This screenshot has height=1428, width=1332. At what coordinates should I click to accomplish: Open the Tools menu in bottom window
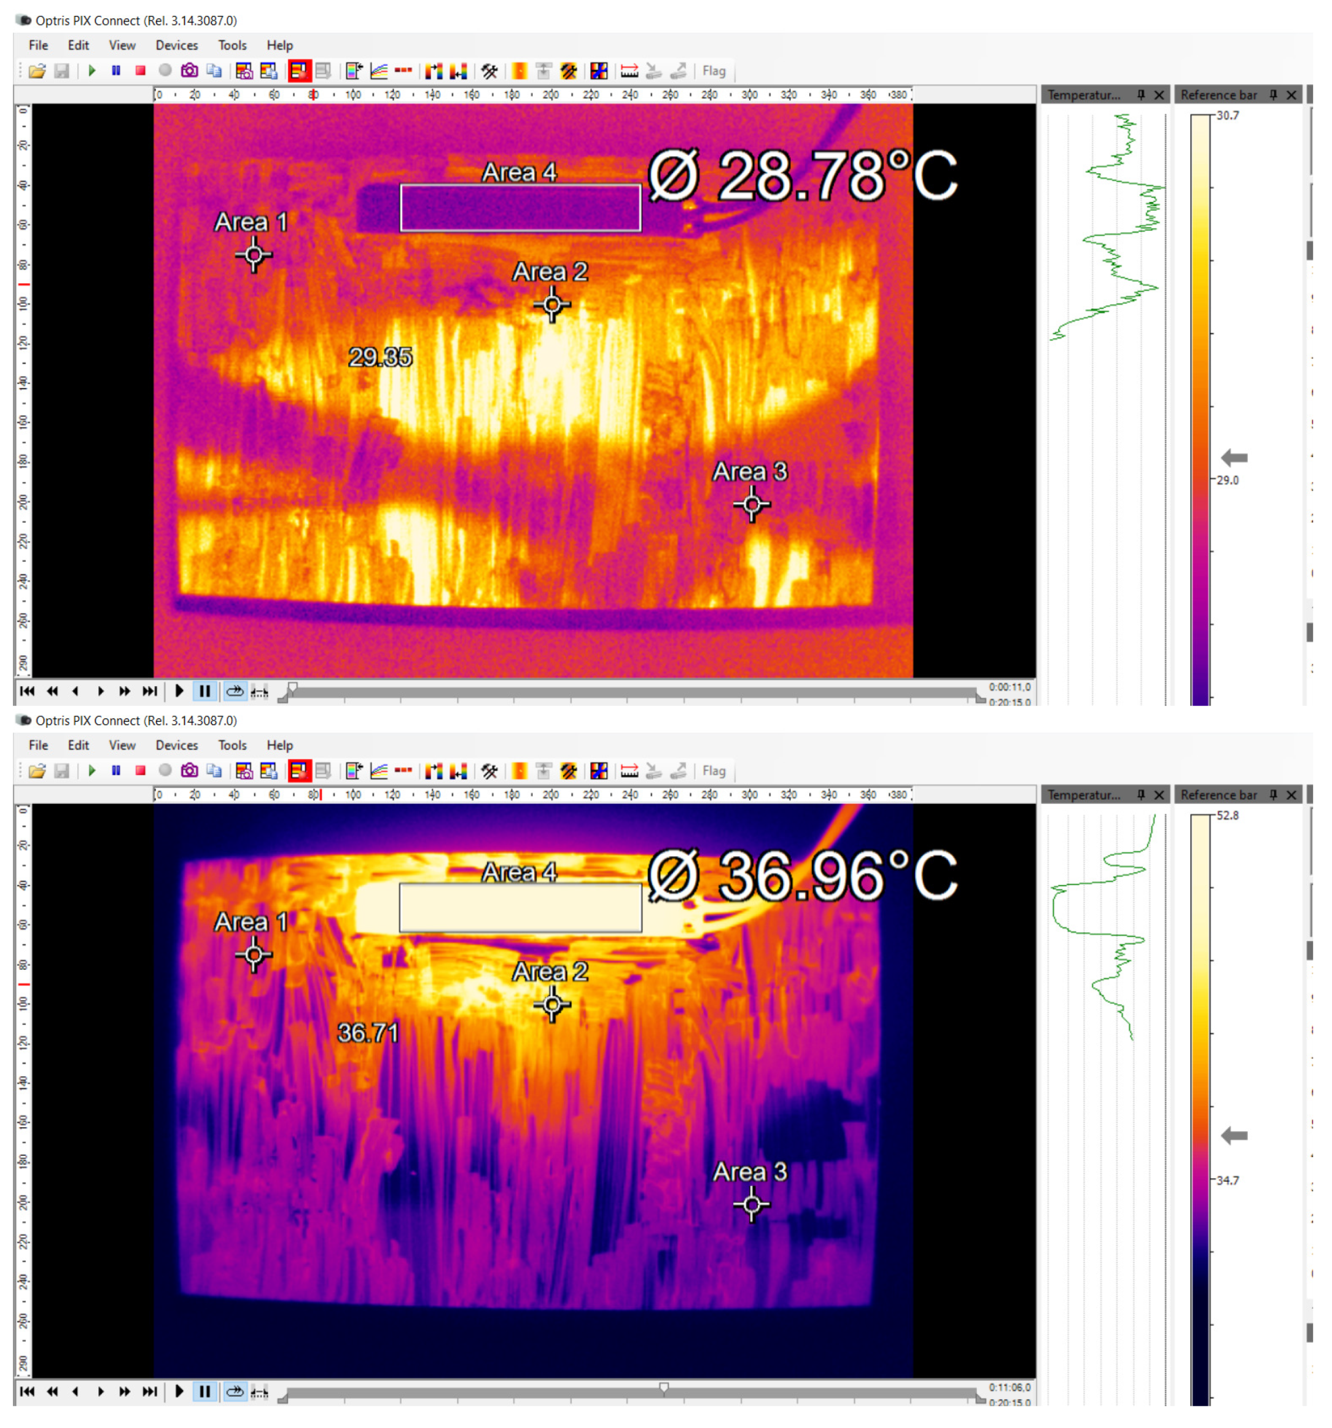(232, 745)
